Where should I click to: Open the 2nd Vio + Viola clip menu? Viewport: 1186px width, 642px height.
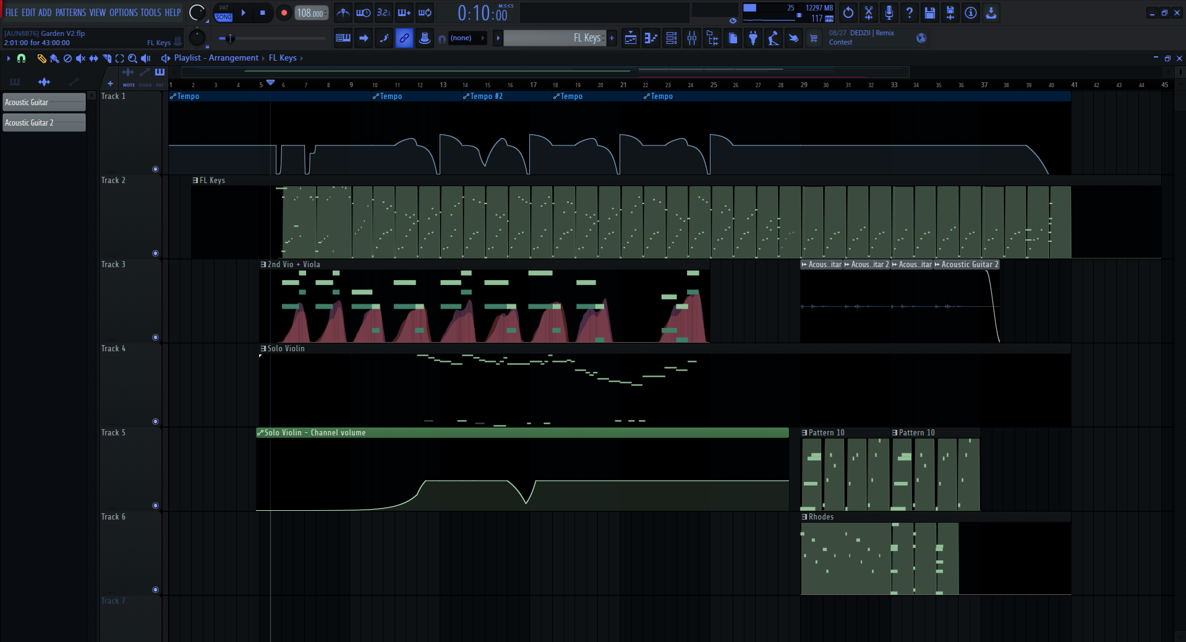(263, 265)
